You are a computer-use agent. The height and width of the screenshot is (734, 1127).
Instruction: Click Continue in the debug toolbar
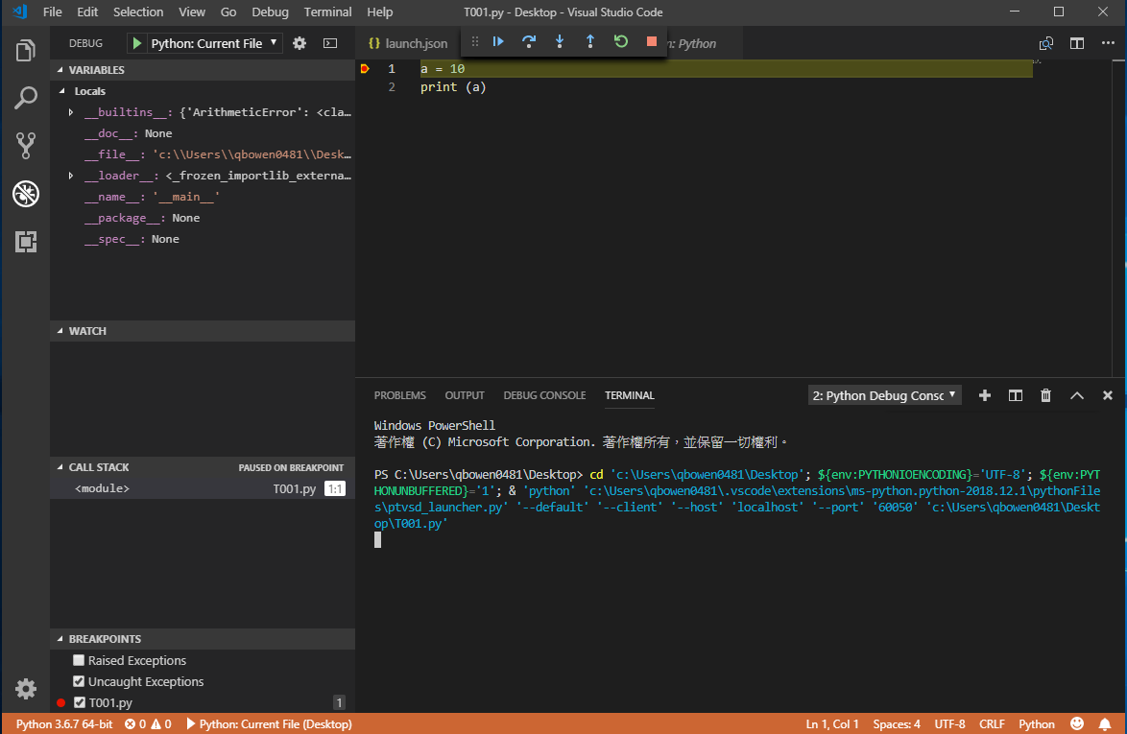[x=498, y=41]
